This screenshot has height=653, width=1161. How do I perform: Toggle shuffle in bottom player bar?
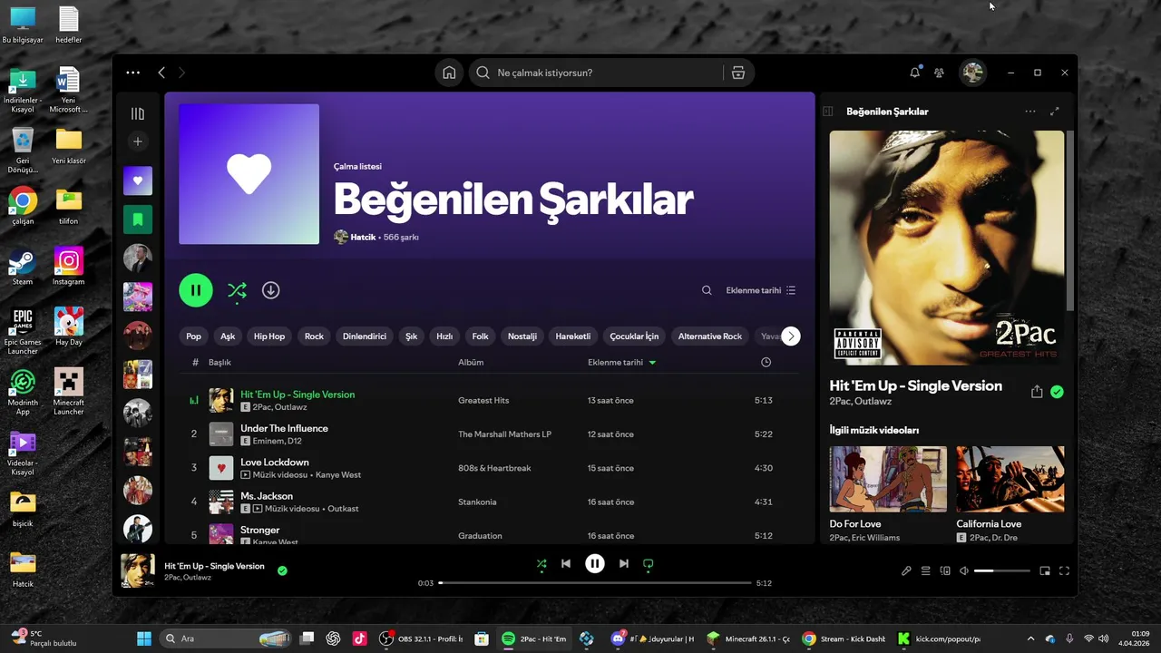point(541,563)
